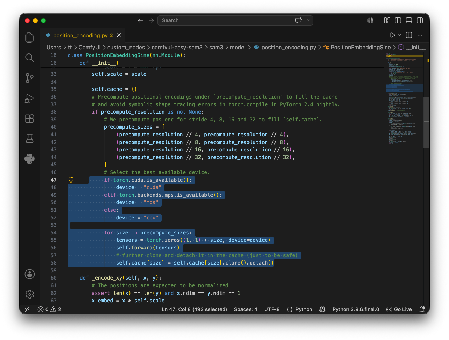The width and height of the screenshot is (449, 340).
Task: Select Python 3.9.6.final.0 interpreter
Action: 356,309
